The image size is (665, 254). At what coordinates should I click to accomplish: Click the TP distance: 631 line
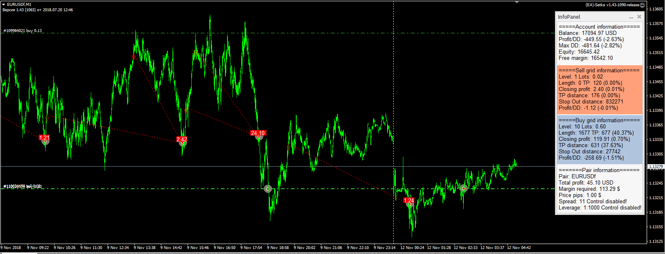pos(591,145)
